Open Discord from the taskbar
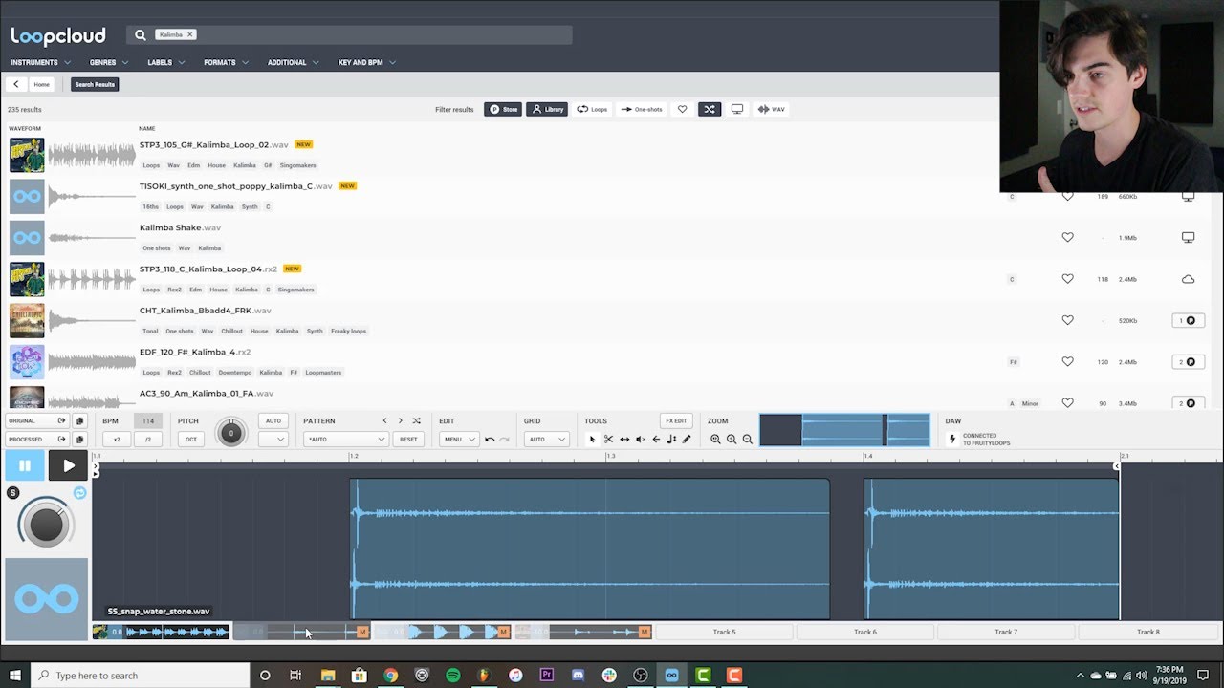The width and height of the screenshot is (1224, 688). [x=578, y=676]
